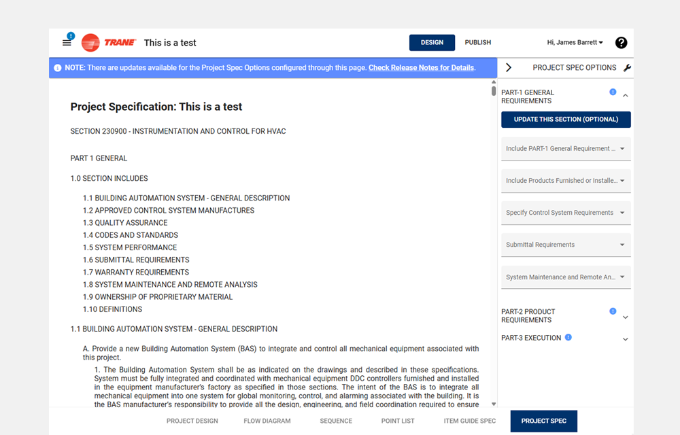Screen dimensions: 680x435
Task: Click '1.10 DEFINITIONS' line
Action: tap(112, 309)
